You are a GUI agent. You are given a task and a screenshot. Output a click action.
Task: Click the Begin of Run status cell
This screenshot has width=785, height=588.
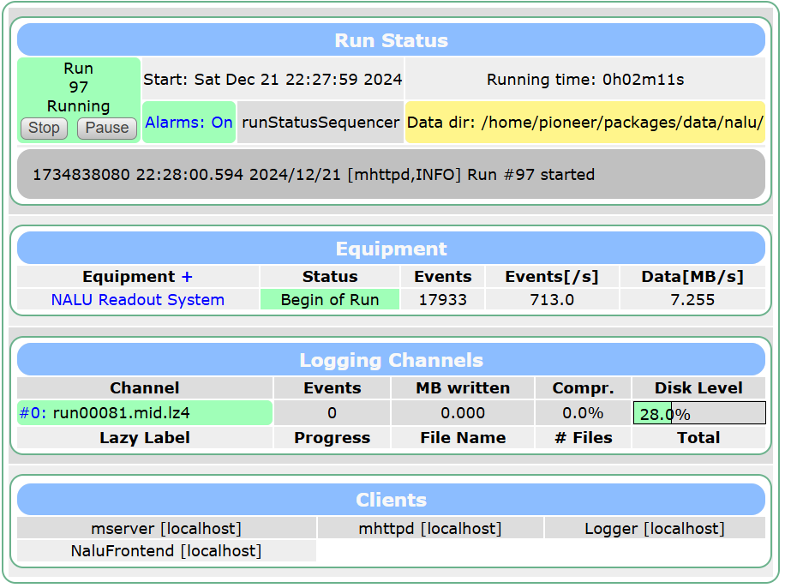(x=329, y=299)
